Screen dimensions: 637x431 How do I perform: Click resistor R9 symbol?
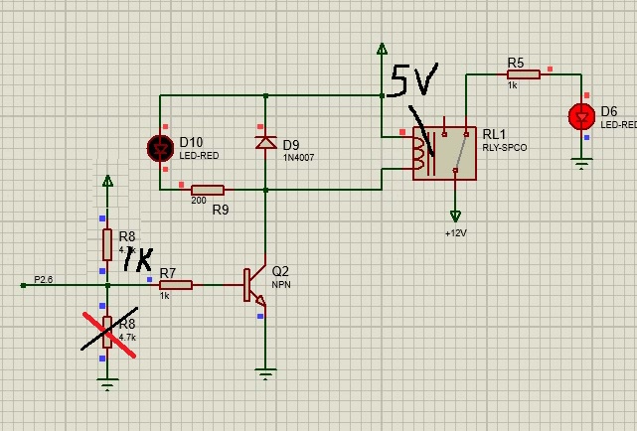[208, 189]
